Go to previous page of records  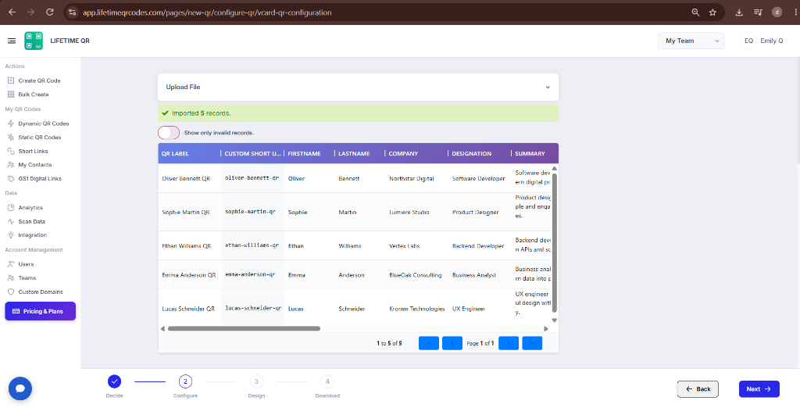pos(452,344)
